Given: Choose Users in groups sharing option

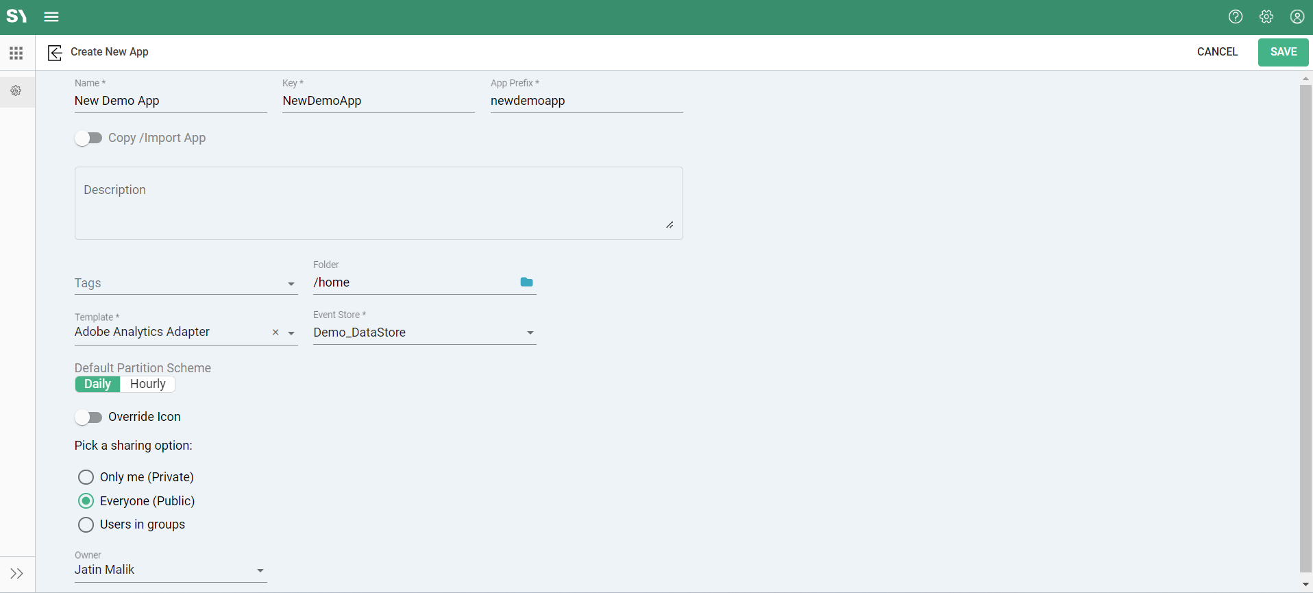Looking at the screenshot, I should tap(86, 525).
